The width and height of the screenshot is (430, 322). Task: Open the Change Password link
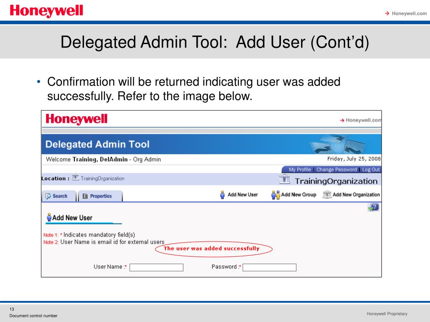pos(336,169)
